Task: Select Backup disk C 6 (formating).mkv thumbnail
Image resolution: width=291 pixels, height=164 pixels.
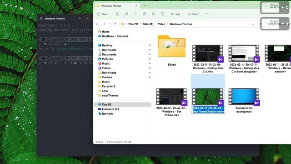Action: 244,53
